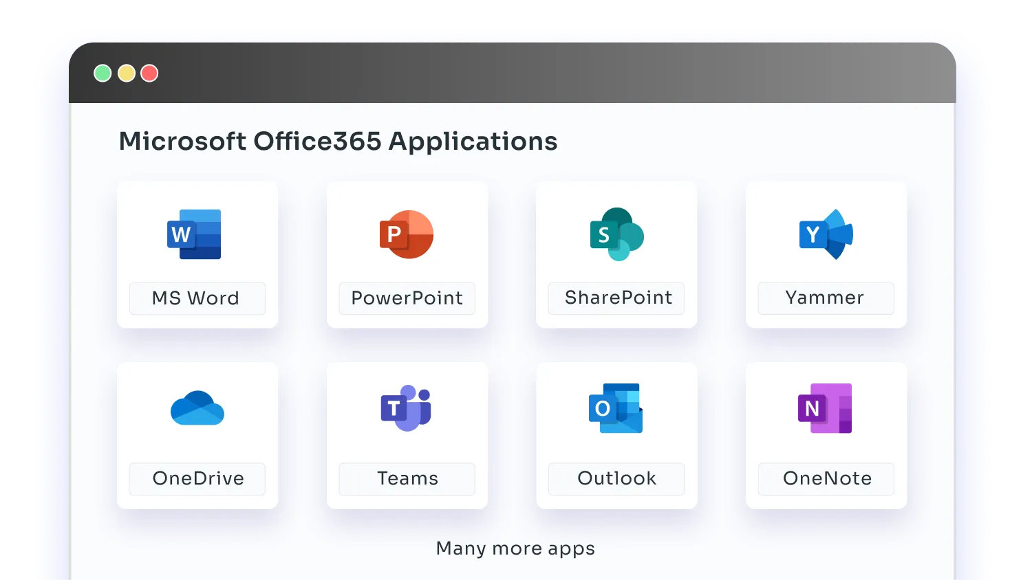Click the green window control dot

tap(103, 73)
